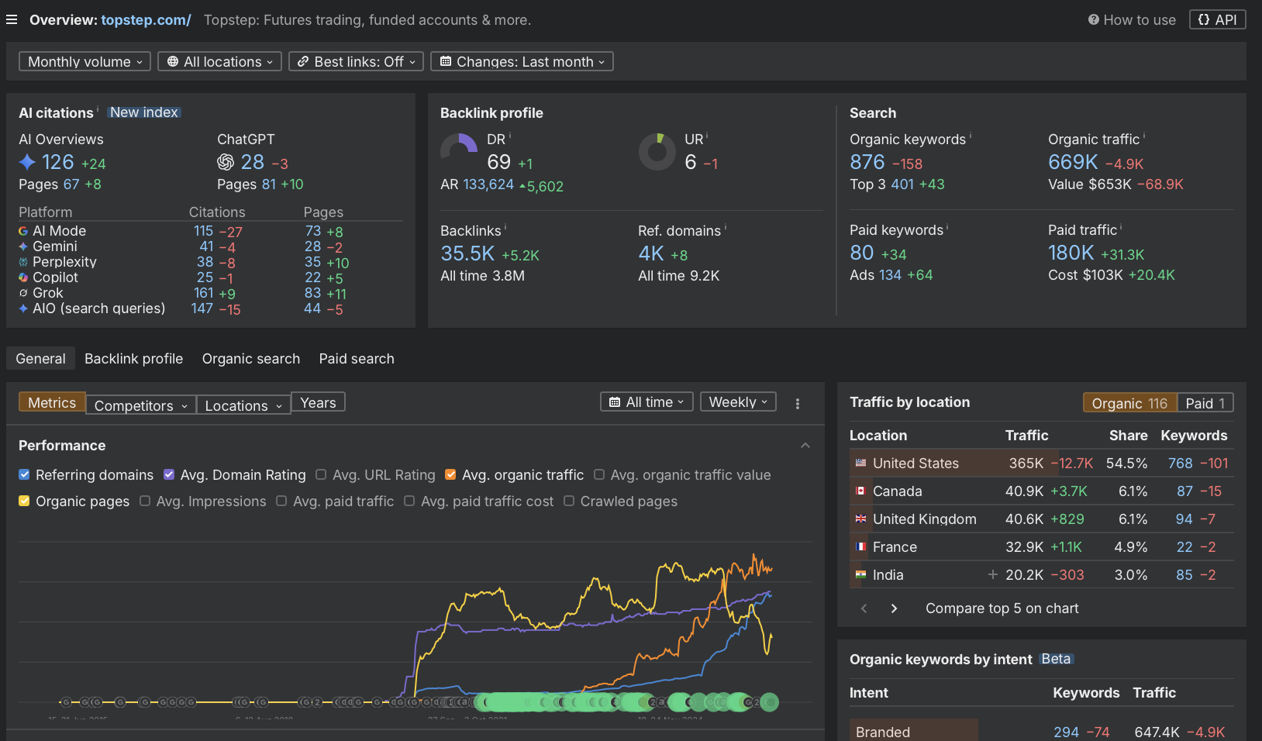This screenshot has height=741, width=1262.
Task: Click the API button
Action: (1218, 20)
